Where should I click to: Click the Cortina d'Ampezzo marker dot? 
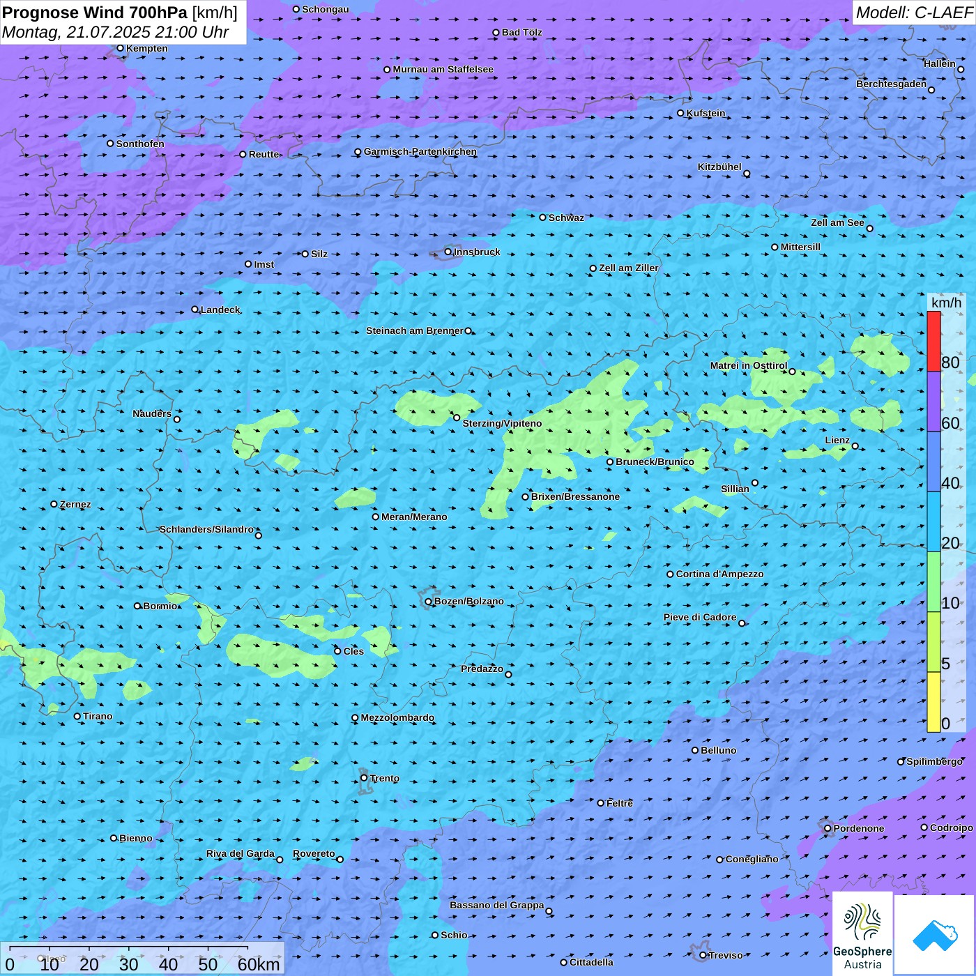[670, 574]
